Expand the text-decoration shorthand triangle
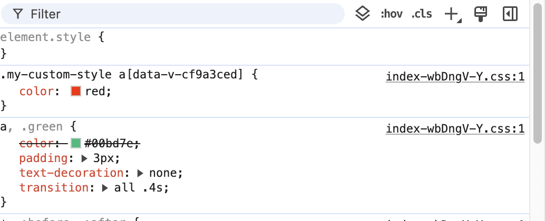The height and width of the screenshot is (221, 545). tap(140, 173)
